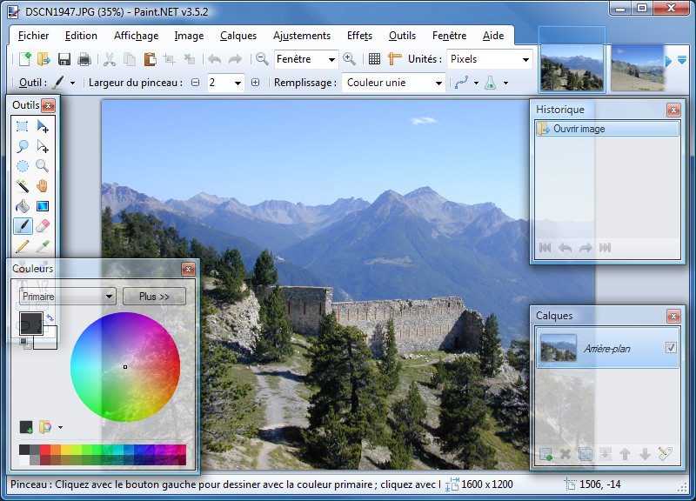Toggle the rulers display
Viewport: 696px width, 501px height.
click(x=395, y=59)
